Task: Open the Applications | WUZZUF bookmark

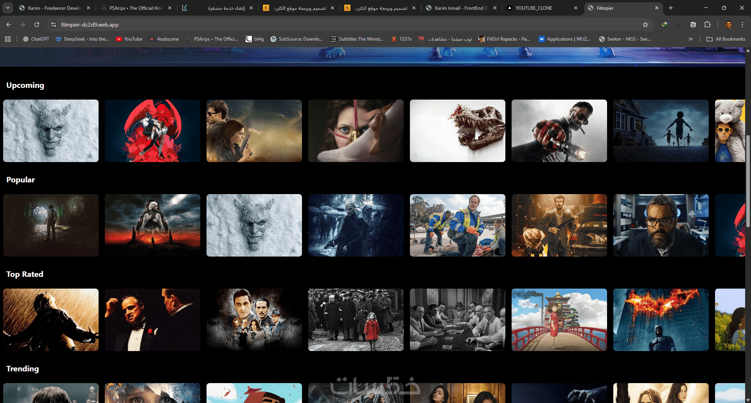Action: (564, 39)
